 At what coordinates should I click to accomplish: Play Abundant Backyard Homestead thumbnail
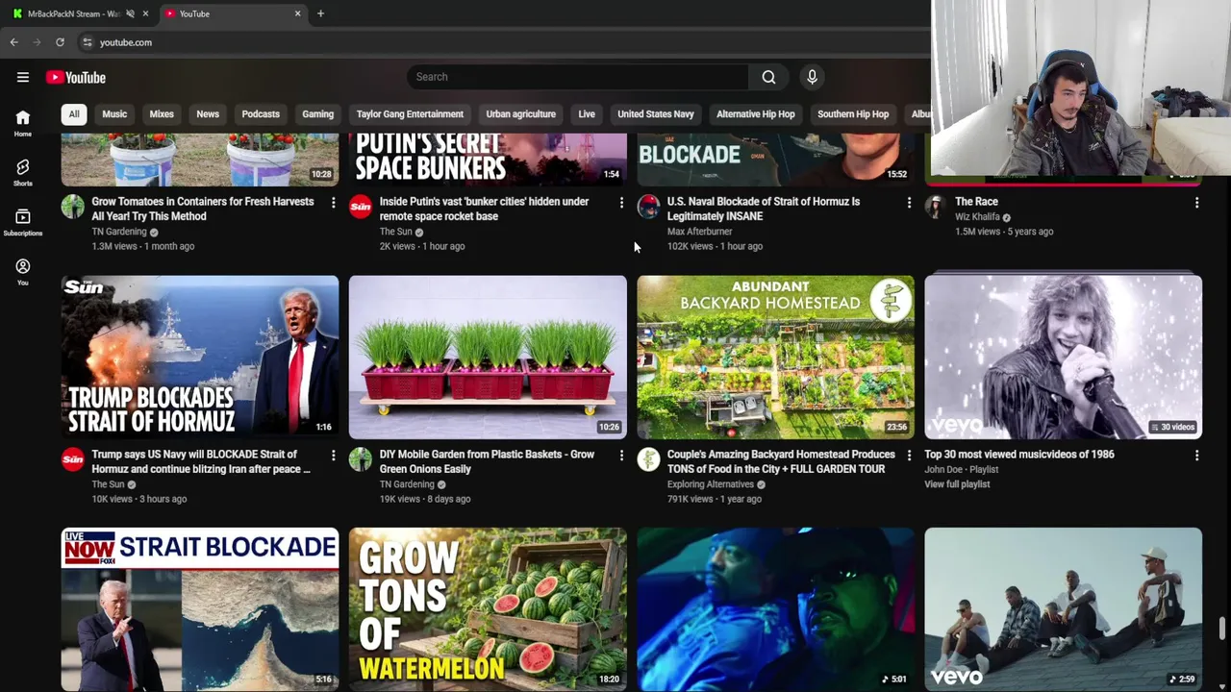(x=775, y=358)
